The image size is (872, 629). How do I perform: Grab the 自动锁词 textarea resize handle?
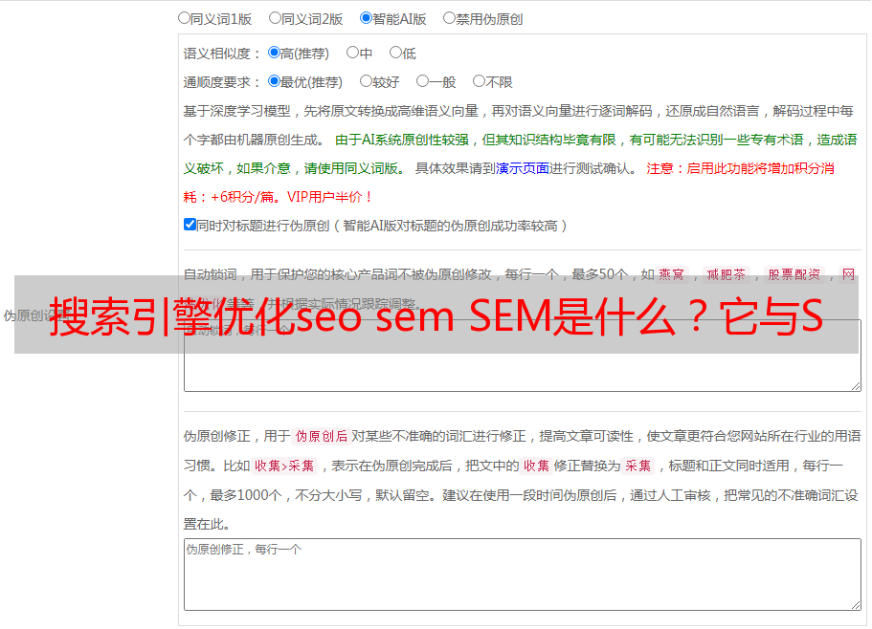click(x=856, y=386)
